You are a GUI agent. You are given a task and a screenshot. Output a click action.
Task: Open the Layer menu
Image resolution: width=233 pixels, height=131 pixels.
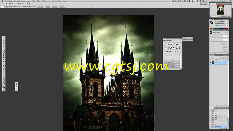[28, 1]
